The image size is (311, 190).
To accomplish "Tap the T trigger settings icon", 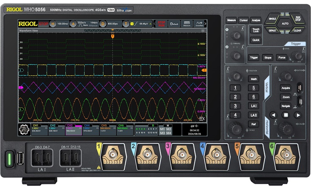I will coord(126,24).
